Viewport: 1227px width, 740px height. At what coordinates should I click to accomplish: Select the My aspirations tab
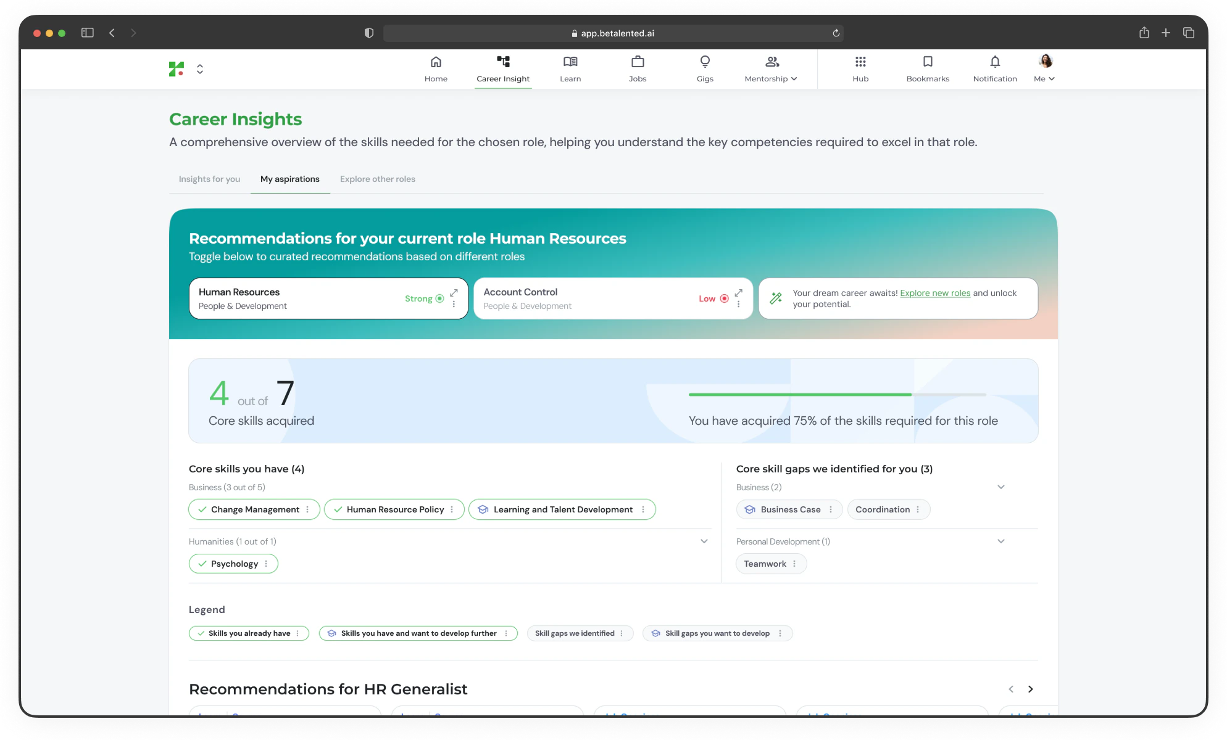[290, 179]
